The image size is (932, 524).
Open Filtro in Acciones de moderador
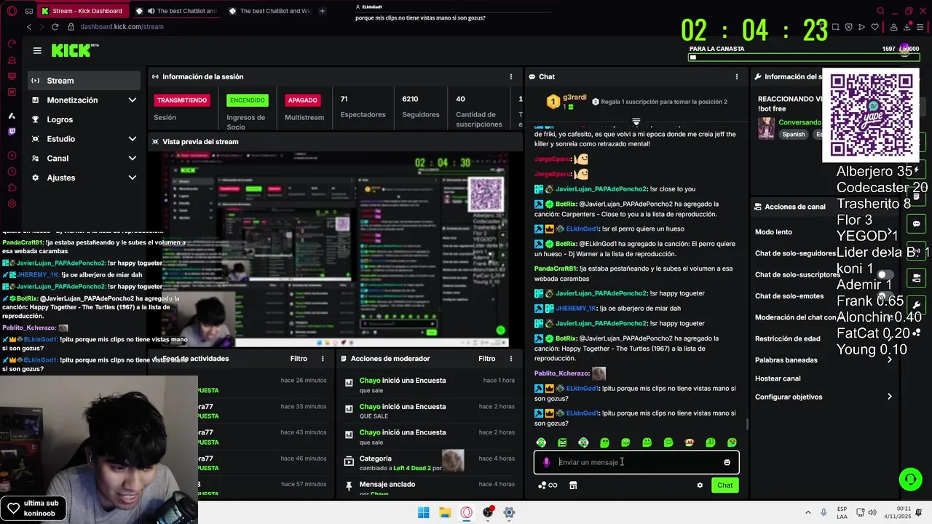pyautogui.click(x=487, y=359)
